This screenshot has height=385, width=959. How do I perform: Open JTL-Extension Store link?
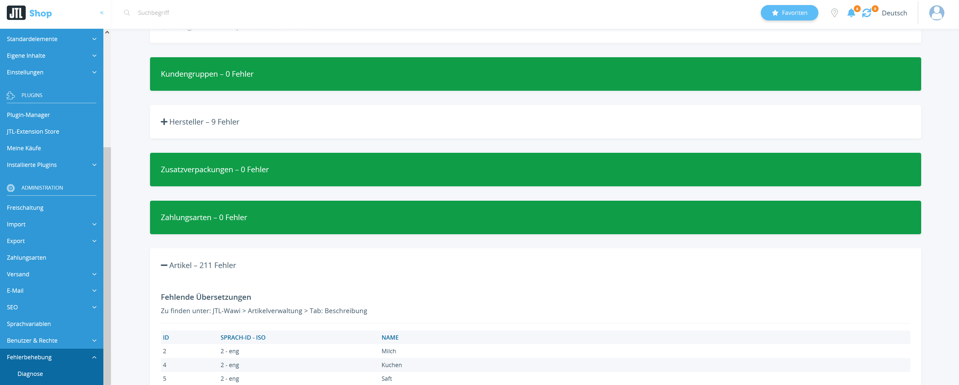(x=33, y=131)
